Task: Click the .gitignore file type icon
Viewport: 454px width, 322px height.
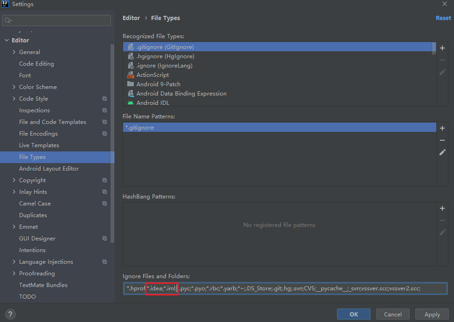Action: coord(131,47)
